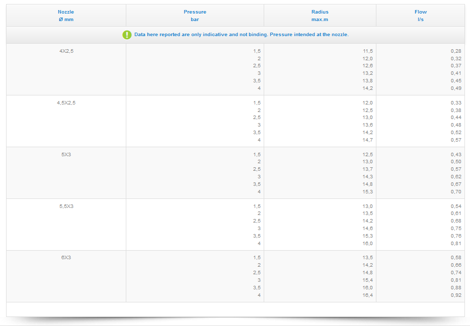
Task: Click the 0,49 flow value
Action: click(x=456, y=88)
